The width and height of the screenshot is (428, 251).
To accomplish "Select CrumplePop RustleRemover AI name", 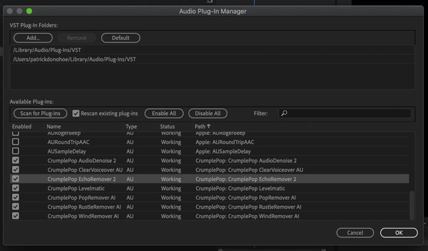I will [84, 207].
